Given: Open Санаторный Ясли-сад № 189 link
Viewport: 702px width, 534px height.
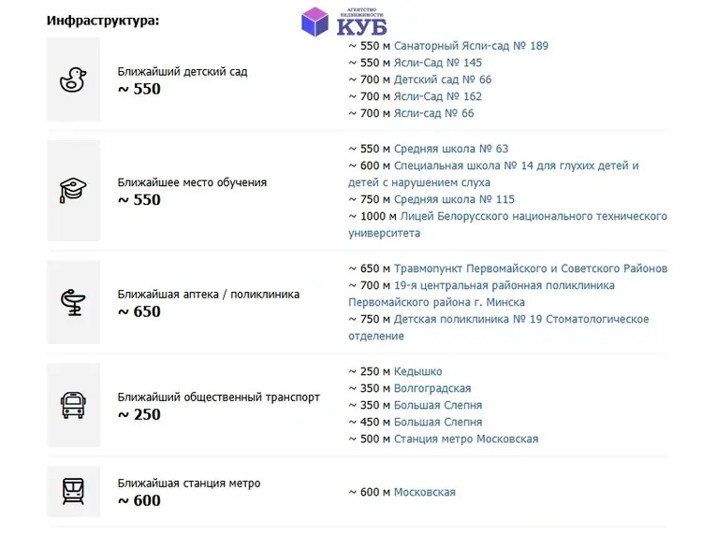Looking at the screenshot, I should [x=471, y=46].
